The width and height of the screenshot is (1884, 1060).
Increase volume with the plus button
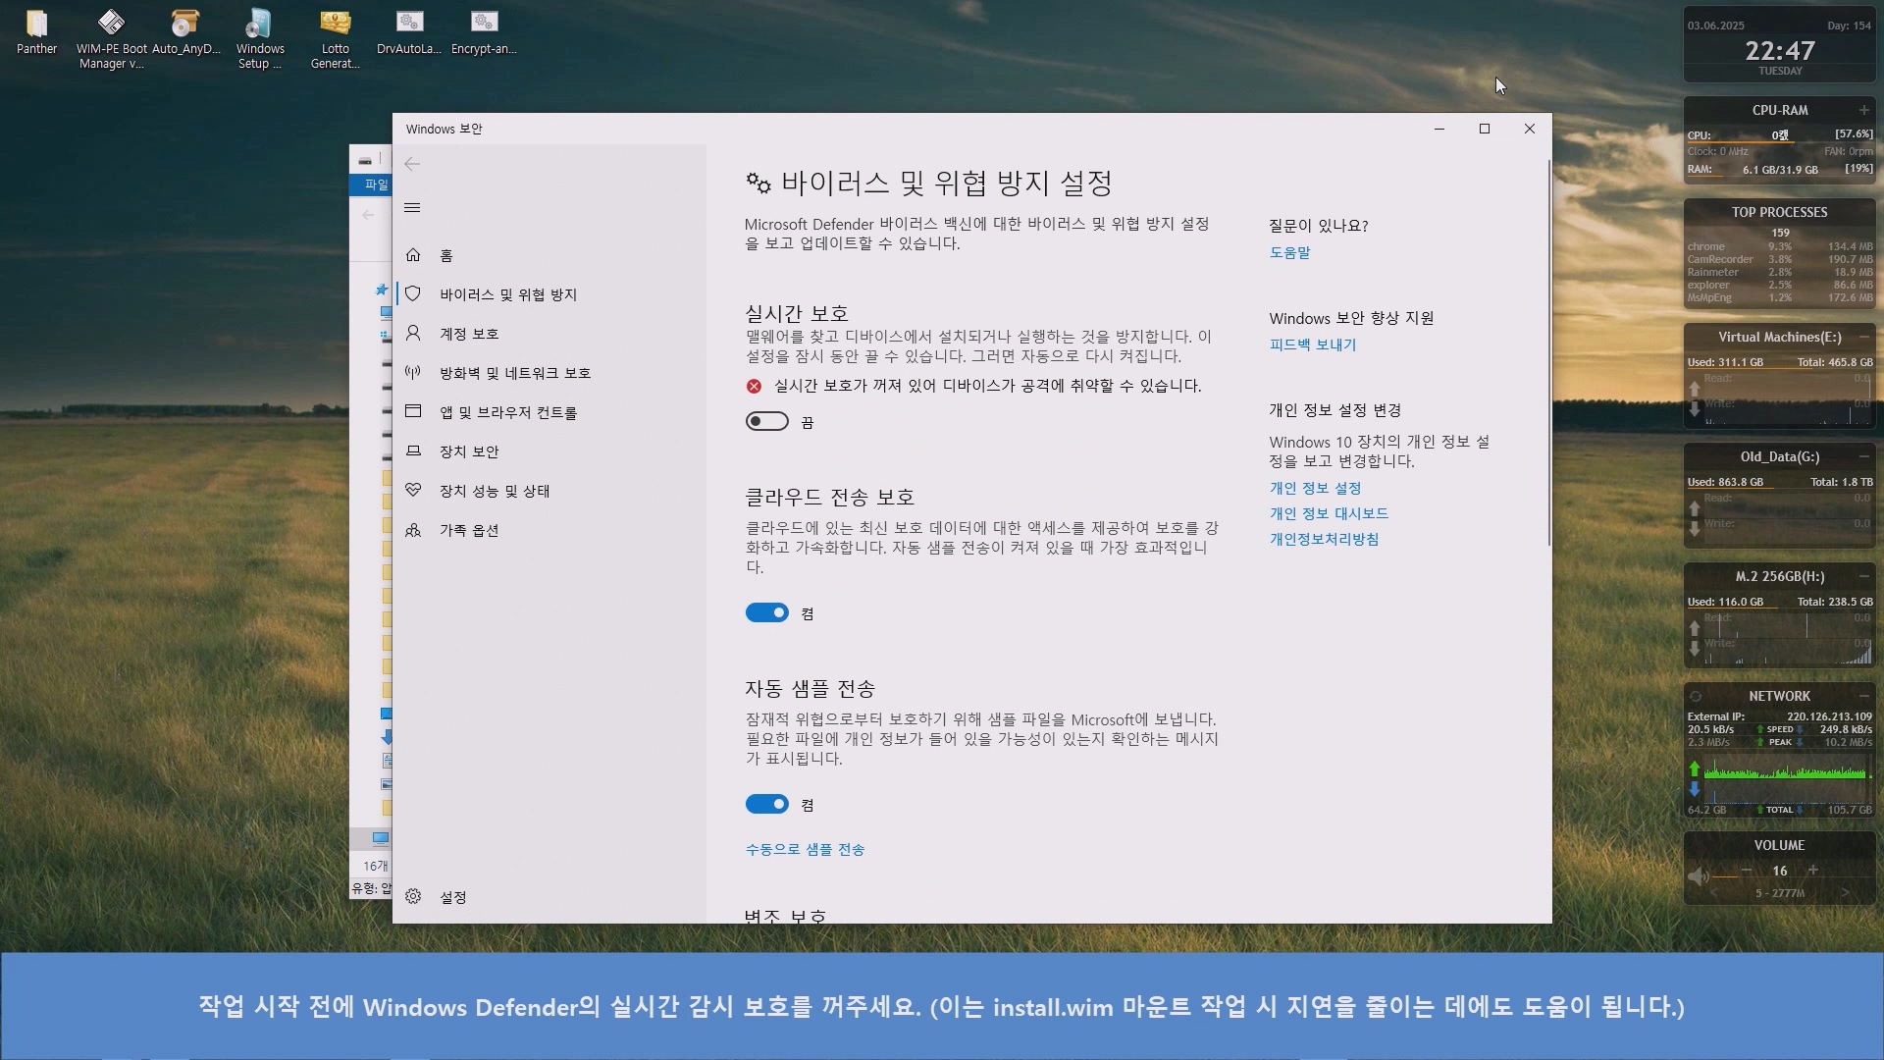point(1813,871)
